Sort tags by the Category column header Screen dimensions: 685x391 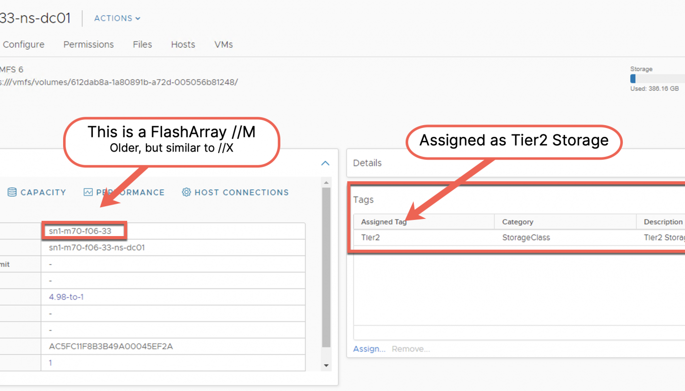coord(518,222)
